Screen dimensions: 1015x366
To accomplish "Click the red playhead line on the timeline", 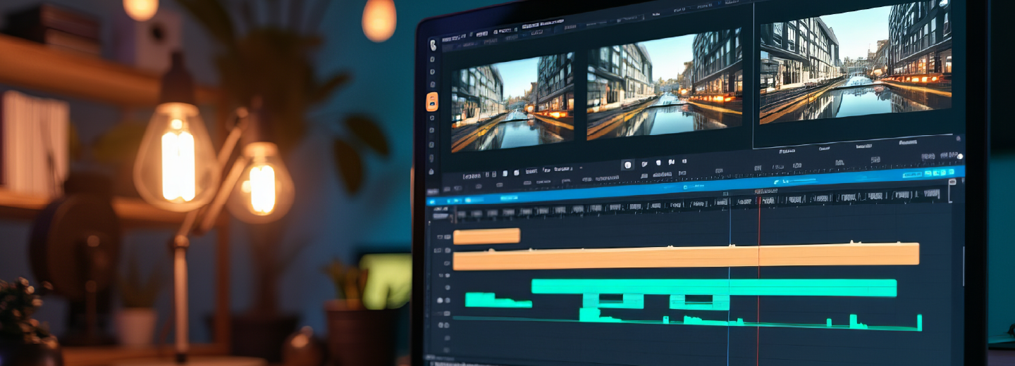I will pyautogui.click(x=759, y=282).
